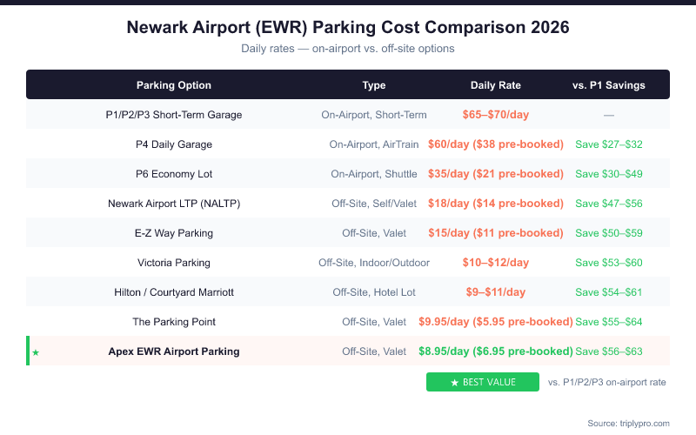Select the Type column header
Screen dimensions: 696x435
point(374,85)
